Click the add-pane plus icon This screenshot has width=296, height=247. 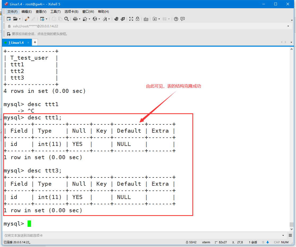click(x=155, y=19)
